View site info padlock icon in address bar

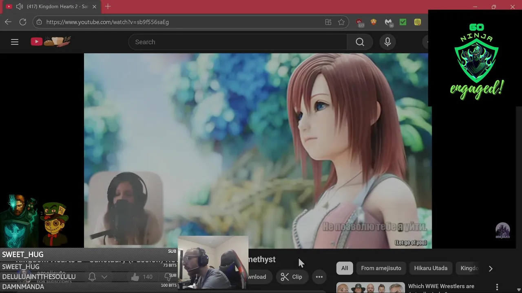click(39, 22)
